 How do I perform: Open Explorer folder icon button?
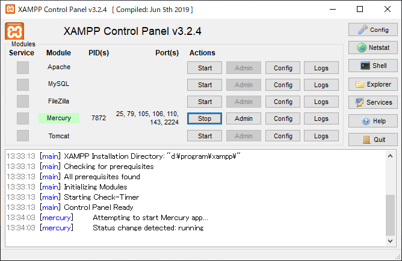coord(373,84)
